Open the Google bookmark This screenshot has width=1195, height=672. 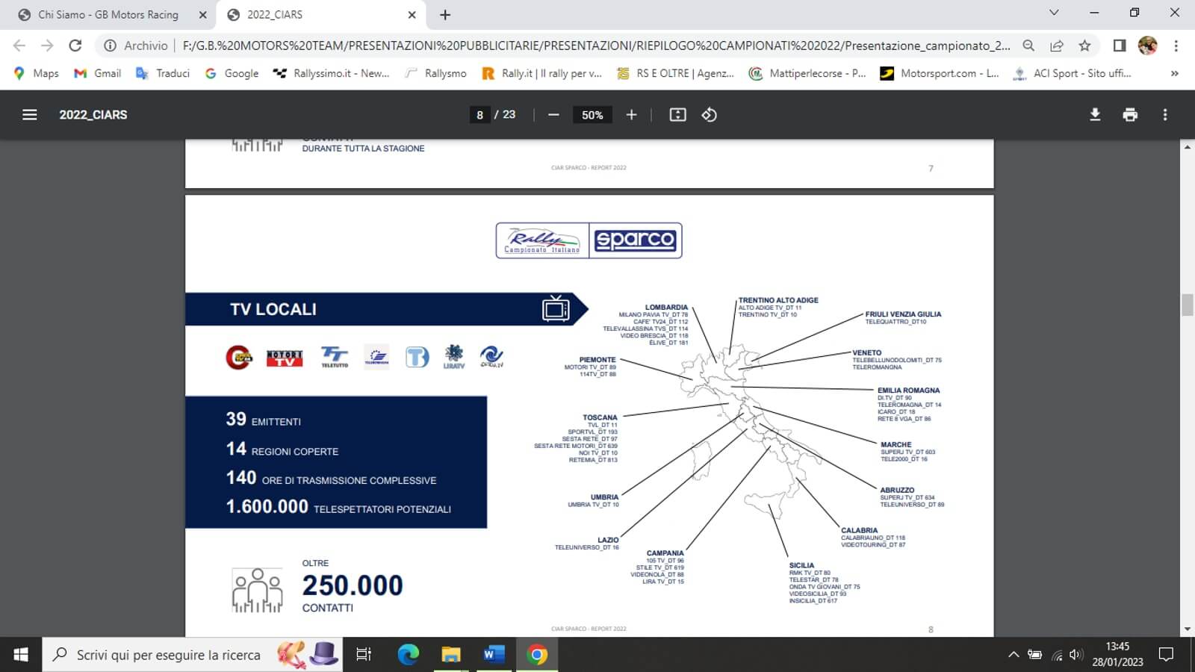point(232,73)
